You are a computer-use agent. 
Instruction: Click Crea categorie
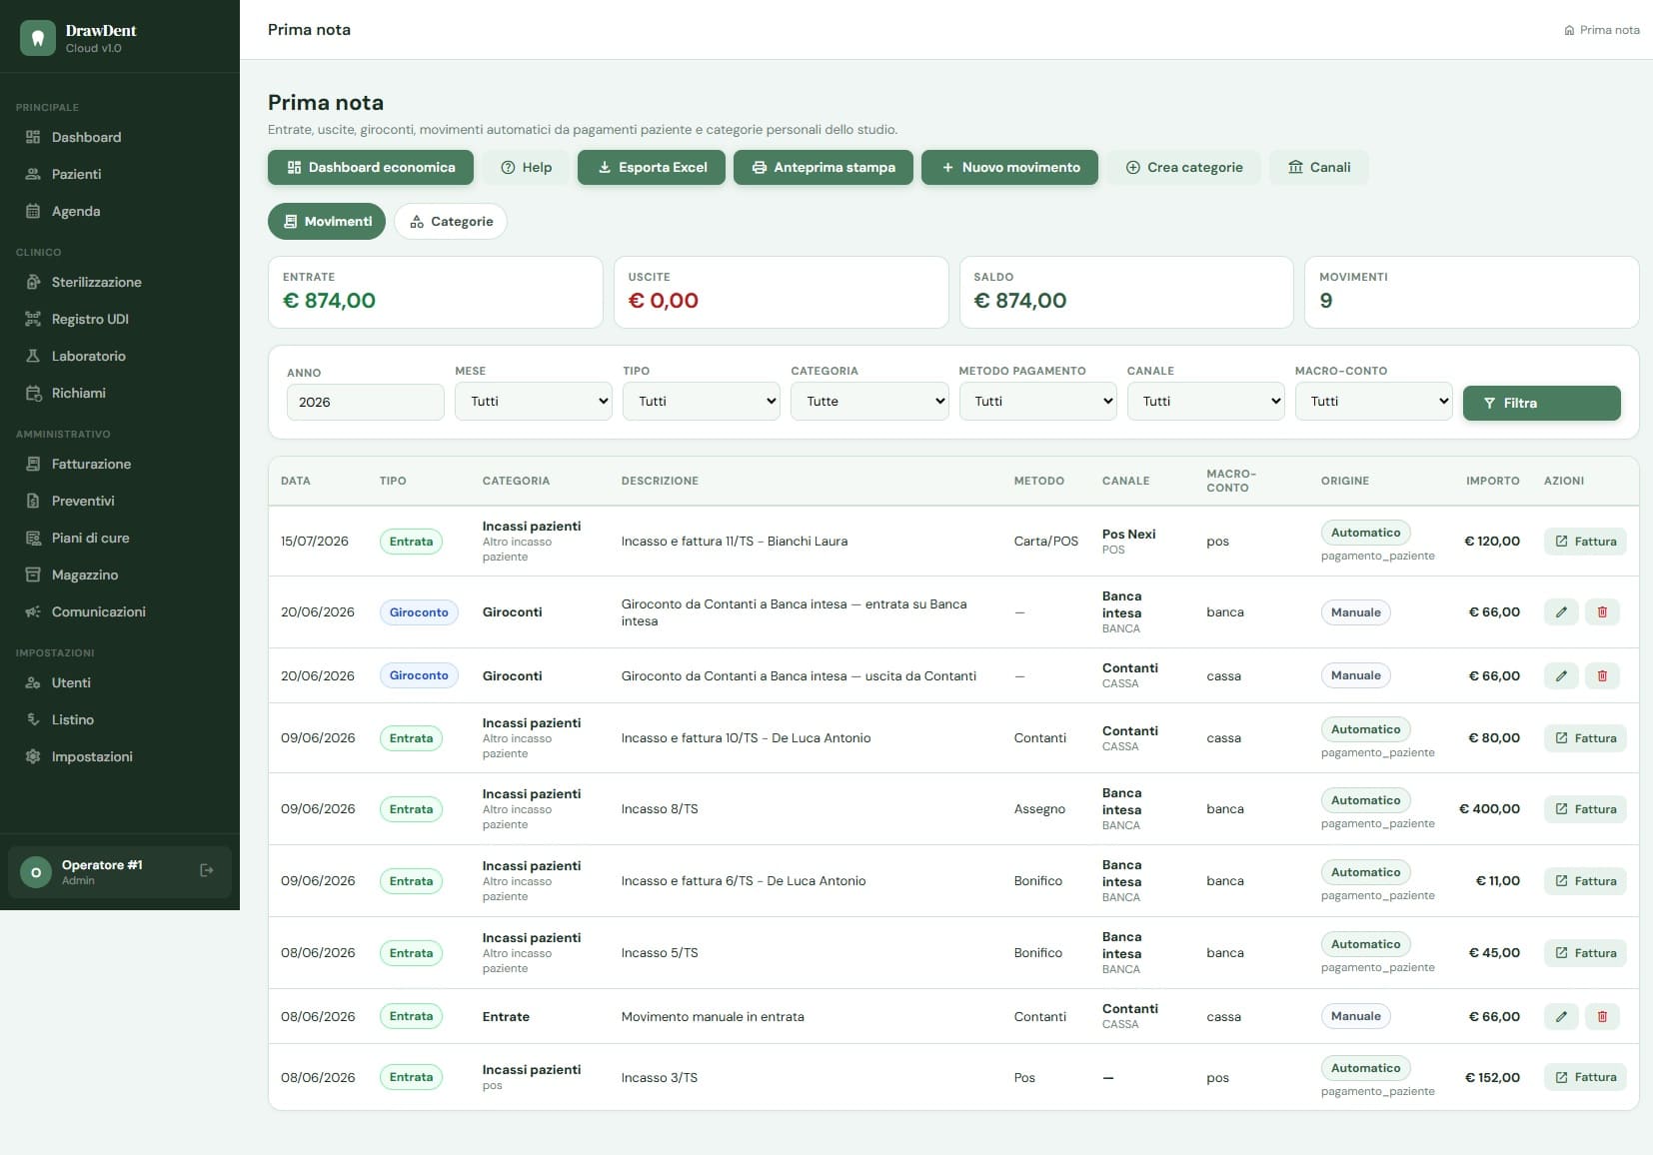(1184, 168)
